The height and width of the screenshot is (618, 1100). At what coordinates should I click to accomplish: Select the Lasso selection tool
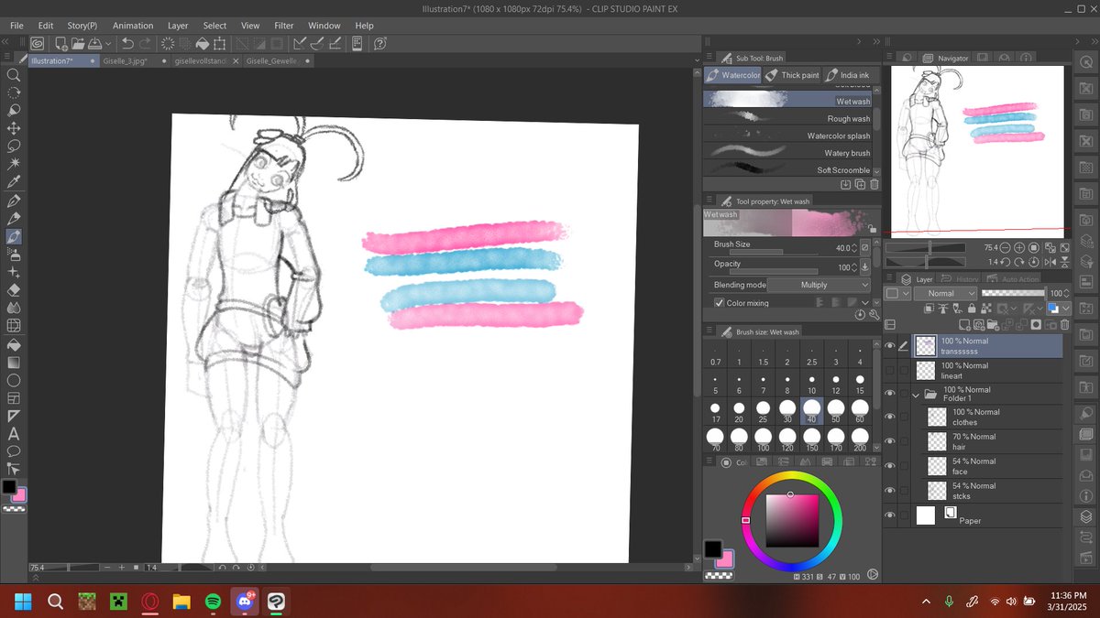[x=14, y=146]
